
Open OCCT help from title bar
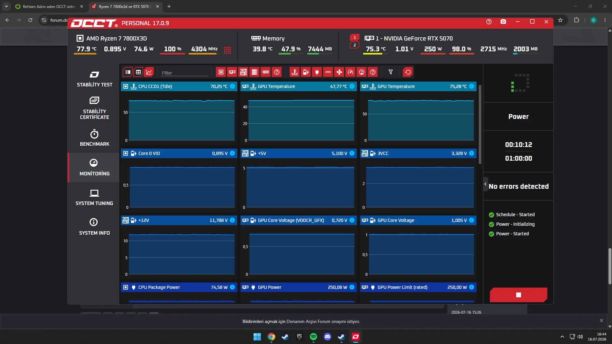click(x=489, y=22)
